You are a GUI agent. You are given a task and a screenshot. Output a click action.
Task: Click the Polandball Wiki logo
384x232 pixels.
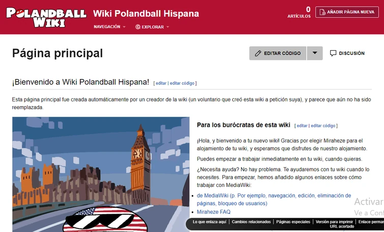pos(46,17)
